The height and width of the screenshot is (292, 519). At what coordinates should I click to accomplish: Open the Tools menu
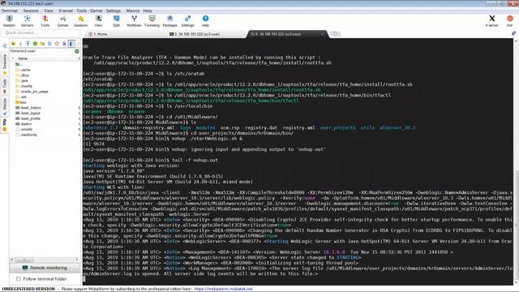pos(81,11)
